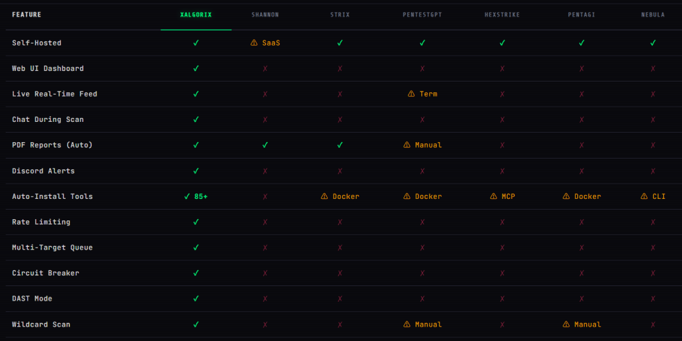Click PentAGI Manual warning for Wildcard Scan
The image size is (682, 341).
582,325
